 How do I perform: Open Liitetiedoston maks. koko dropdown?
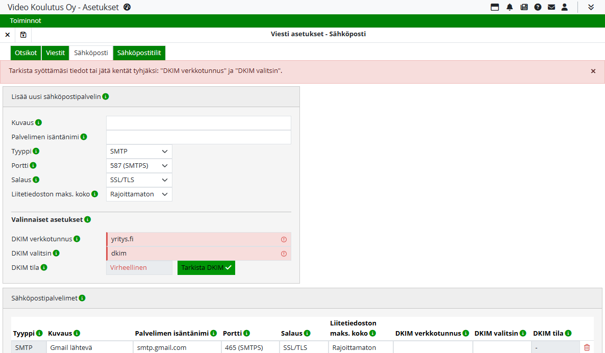point(139,194)
